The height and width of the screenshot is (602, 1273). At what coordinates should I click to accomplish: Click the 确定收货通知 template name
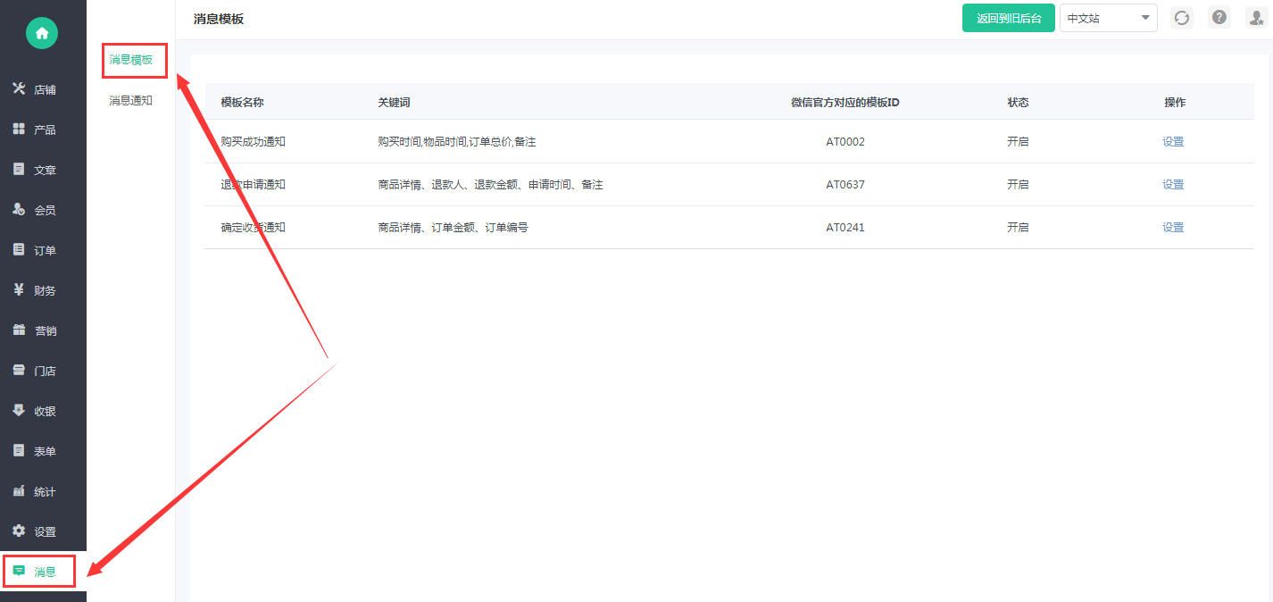point(253,227)
